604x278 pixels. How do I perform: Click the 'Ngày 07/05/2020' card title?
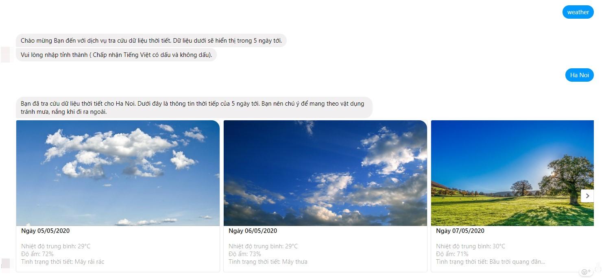460,231
